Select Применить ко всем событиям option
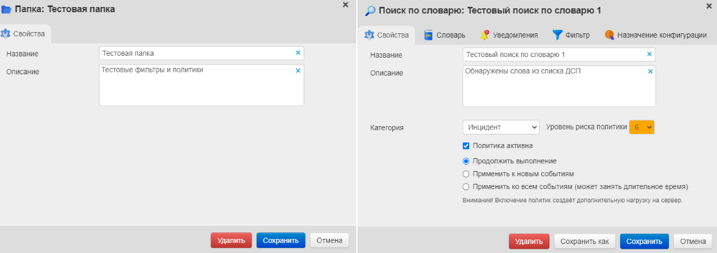The width and height of the screenshot is (717, 253). pos(466,186)
